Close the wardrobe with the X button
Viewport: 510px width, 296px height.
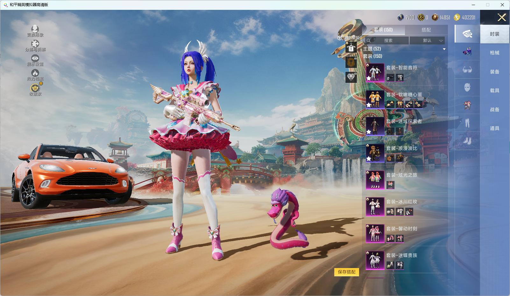coord(502,17)
